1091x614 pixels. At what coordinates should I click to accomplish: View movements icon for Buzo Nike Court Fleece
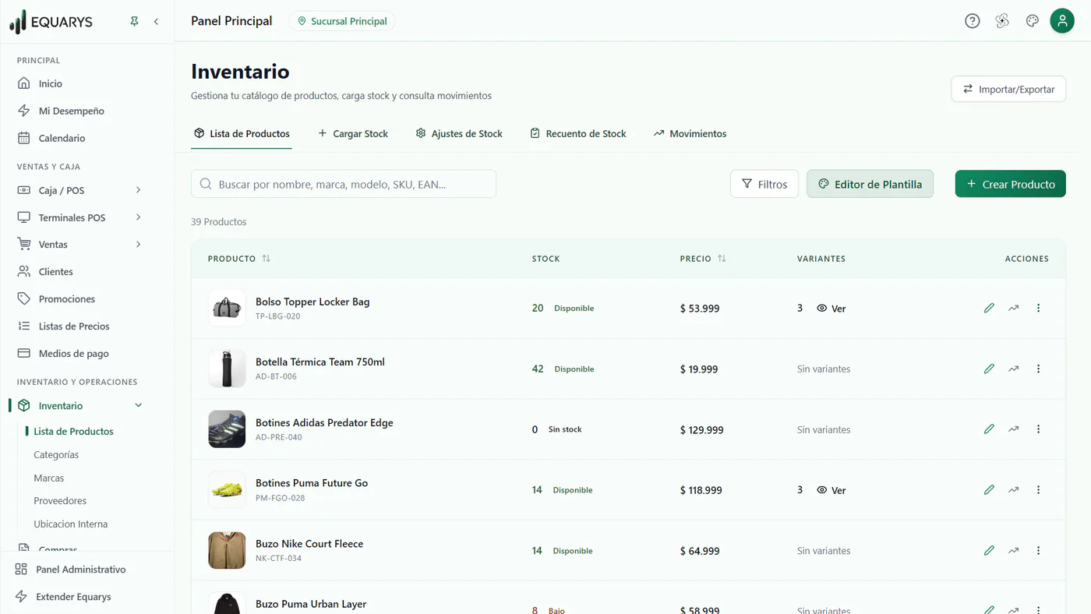(x=1013, y=550)
